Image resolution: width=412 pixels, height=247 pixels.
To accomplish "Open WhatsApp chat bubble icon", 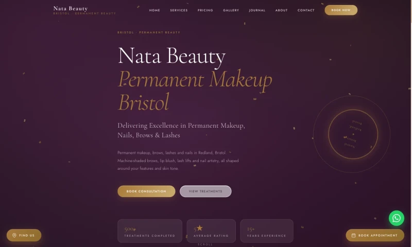I will pyautogui.click(x=396, y=218).
